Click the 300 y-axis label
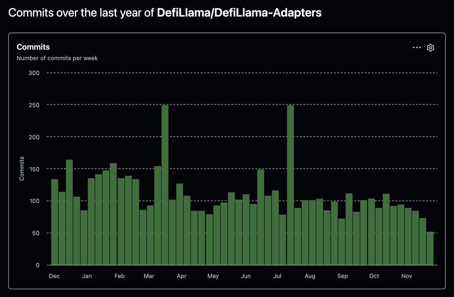454x297 pixels. (34, 72)
